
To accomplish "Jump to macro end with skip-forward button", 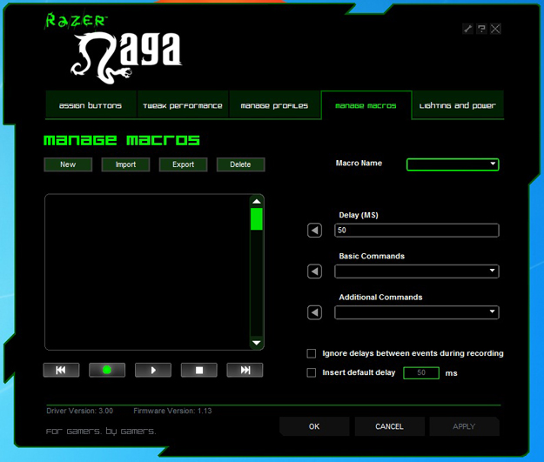I will [245, 370].
